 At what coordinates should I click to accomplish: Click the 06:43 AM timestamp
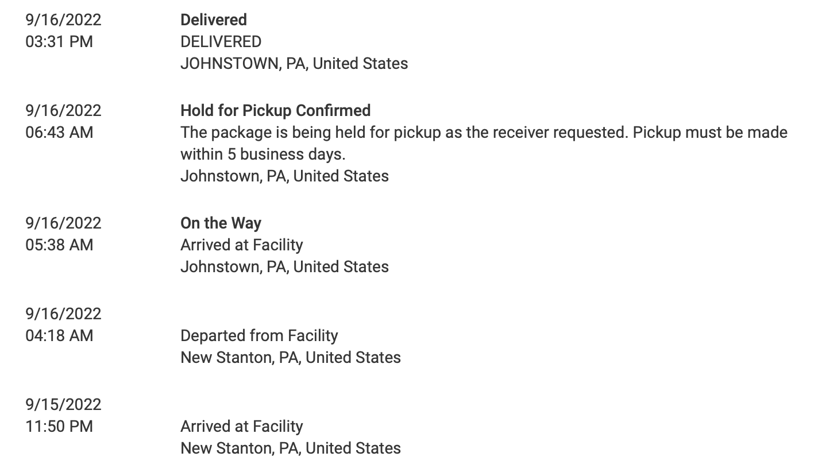(x=59, y=132)
